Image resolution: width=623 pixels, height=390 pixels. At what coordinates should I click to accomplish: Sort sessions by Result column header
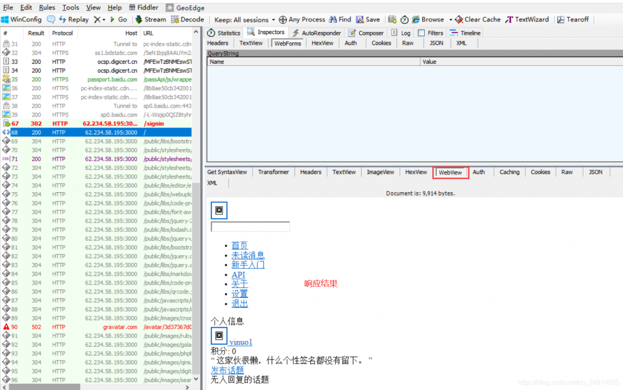click(x=36, y=33)
